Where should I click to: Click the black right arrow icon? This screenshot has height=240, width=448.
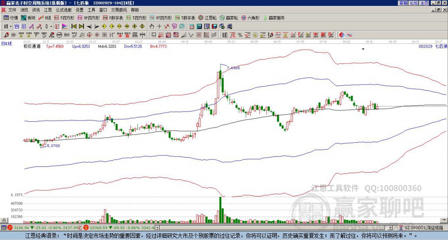pyautogui.click(x=97, y=27)
